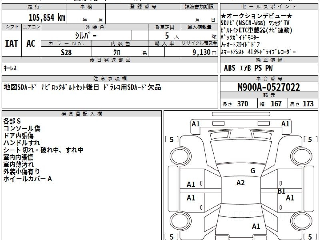
Task: Click the シフト header cell
Action: pos(12,27)
